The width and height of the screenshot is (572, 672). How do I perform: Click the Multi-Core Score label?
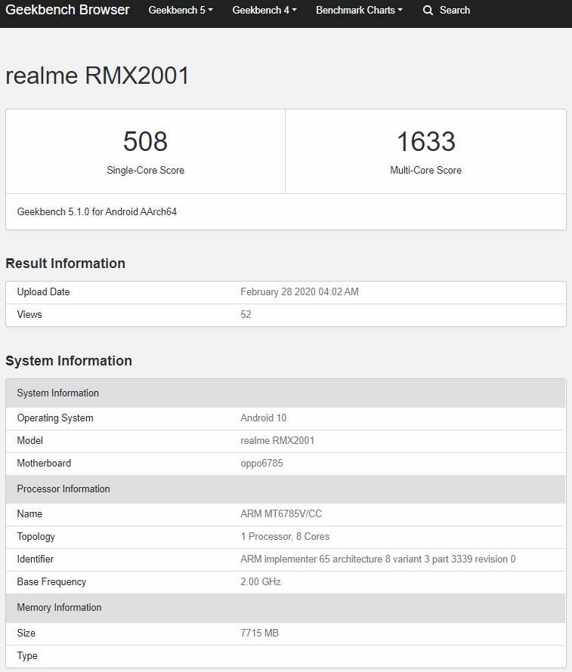pos(425,170)
